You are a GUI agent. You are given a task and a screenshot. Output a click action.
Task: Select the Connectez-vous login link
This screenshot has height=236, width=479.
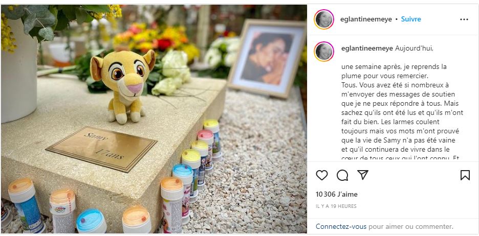(341, 226)
